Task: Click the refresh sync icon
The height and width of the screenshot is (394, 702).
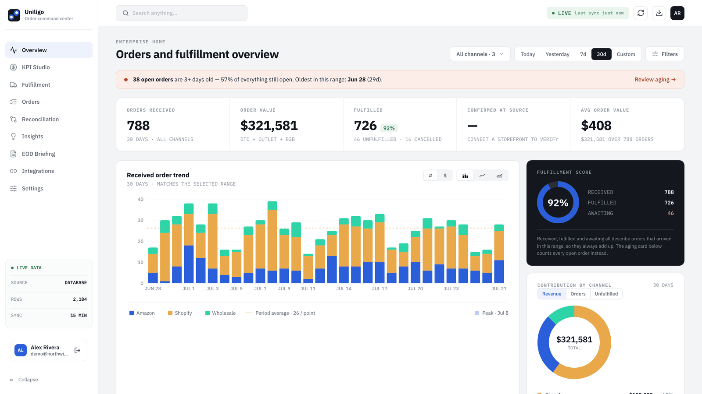Action: (x=641, y=13)
